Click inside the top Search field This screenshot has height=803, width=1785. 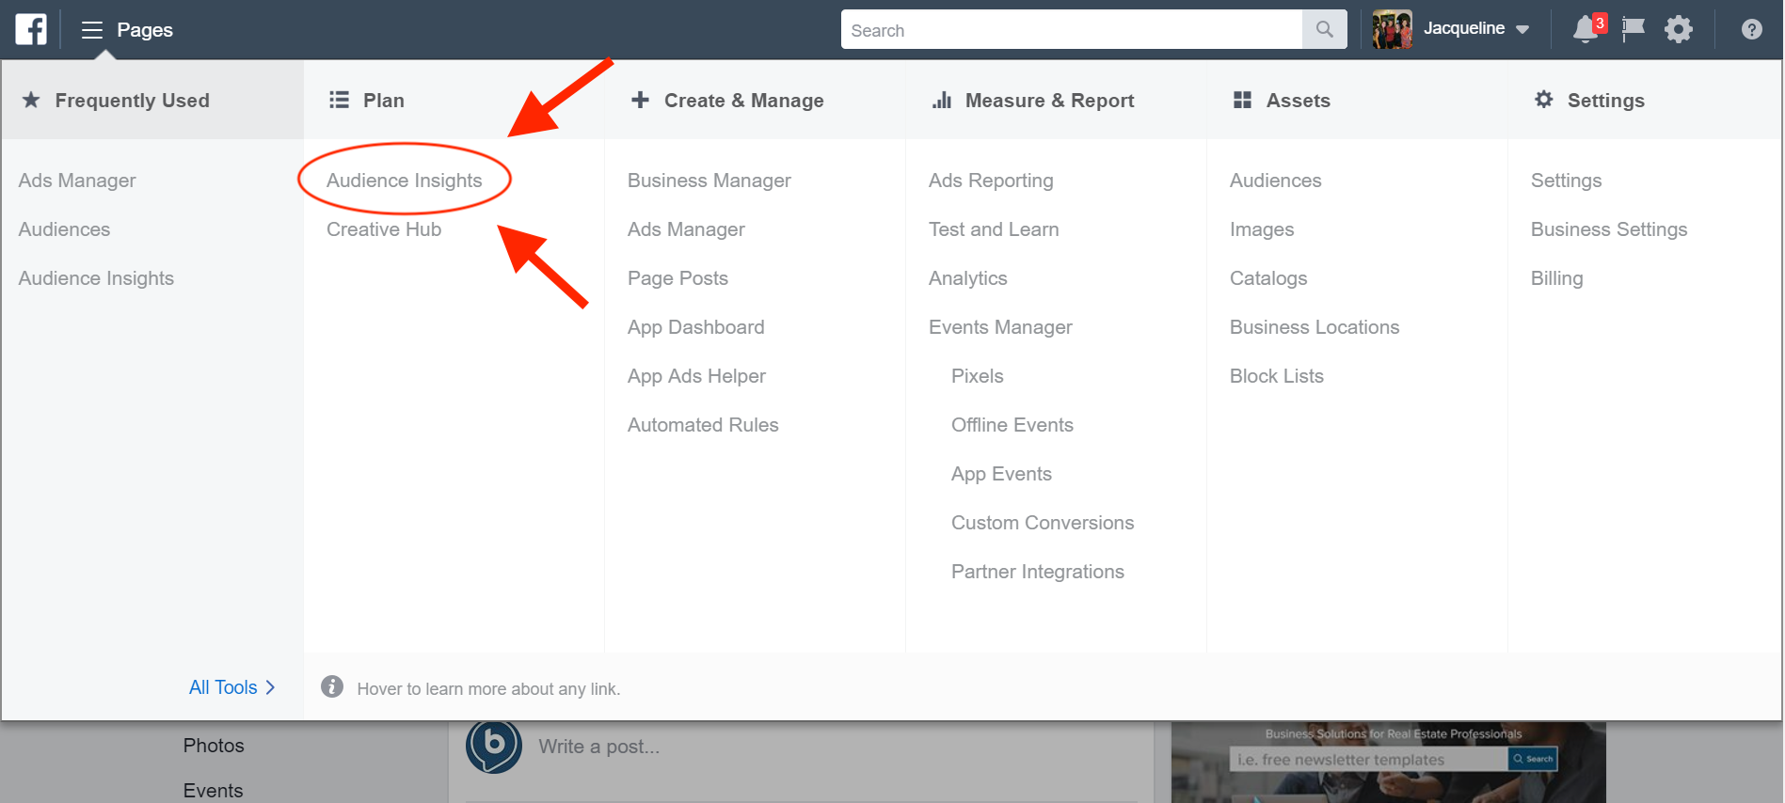click(x=1072, y=29)
